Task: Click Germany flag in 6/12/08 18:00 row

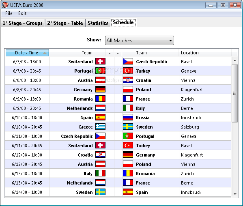Action: pos(128,155)
